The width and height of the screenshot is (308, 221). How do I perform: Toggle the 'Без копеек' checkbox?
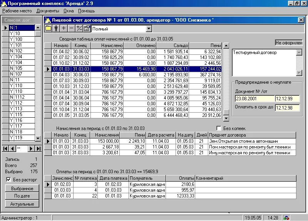point(219,128)
